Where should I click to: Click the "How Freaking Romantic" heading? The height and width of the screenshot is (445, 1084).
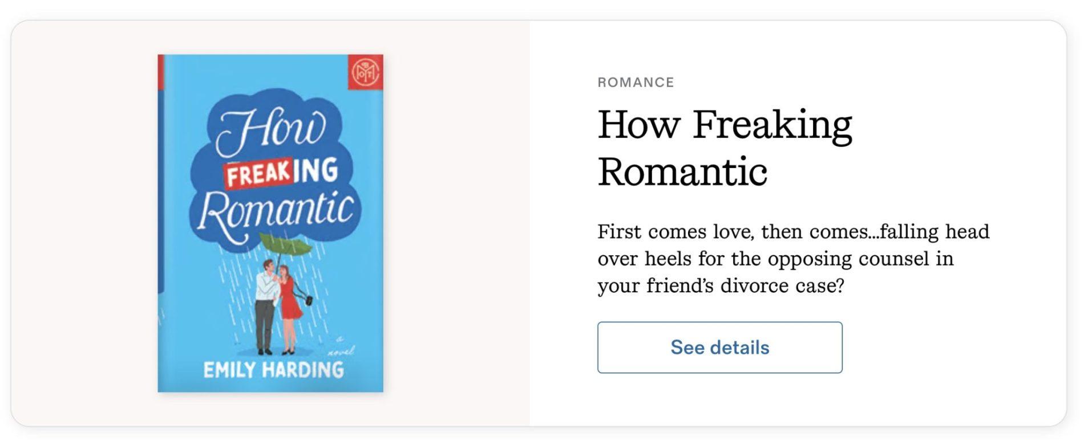pos(725,147)
